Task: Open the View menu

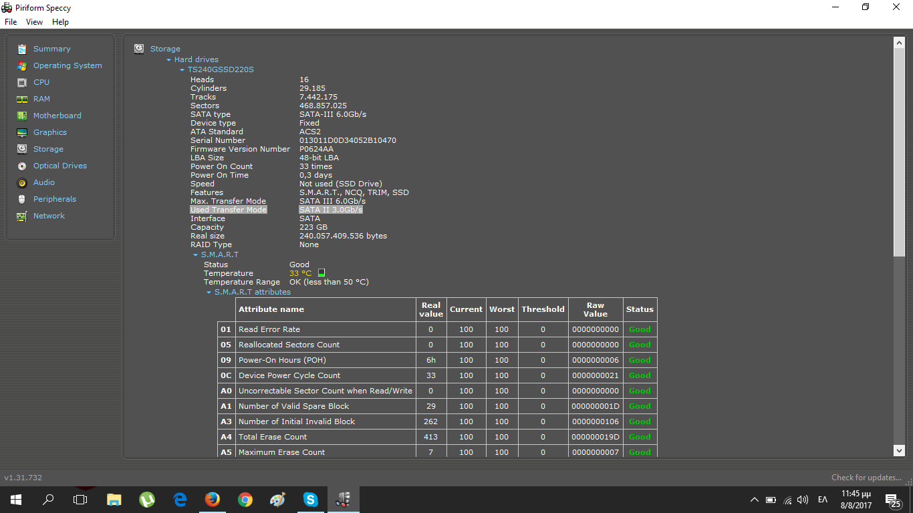Action: (x=34, y=22)
